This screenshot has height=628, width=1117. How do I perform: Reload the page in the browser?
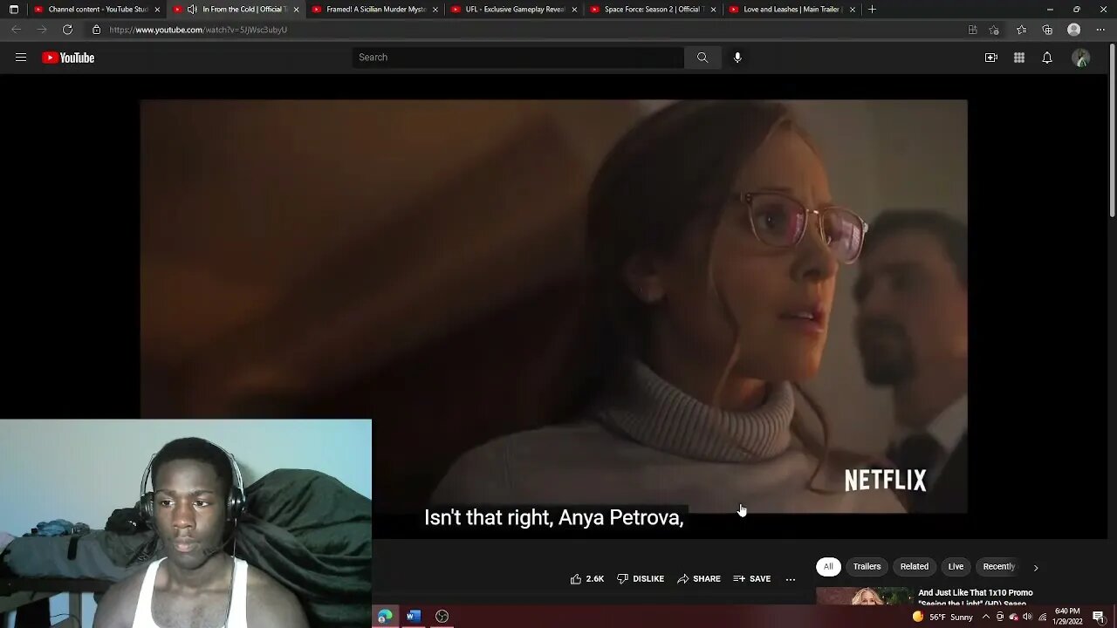(67, 30)
